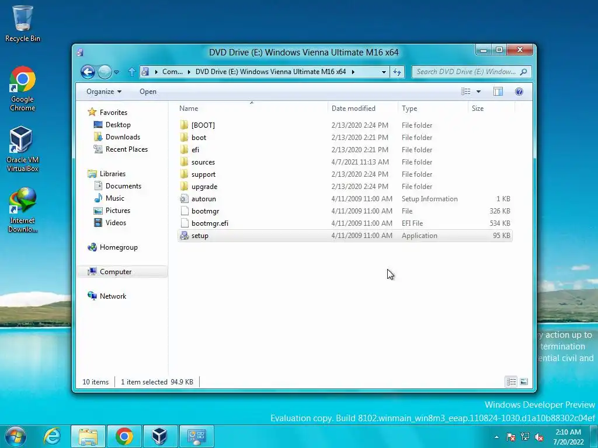
Task: Refresh the DVD Drive folder view
Action: point(397,72)
